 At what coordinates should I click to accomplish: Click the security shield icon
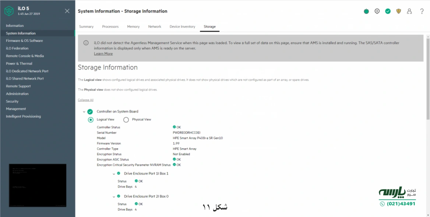(x=398, y=11)
